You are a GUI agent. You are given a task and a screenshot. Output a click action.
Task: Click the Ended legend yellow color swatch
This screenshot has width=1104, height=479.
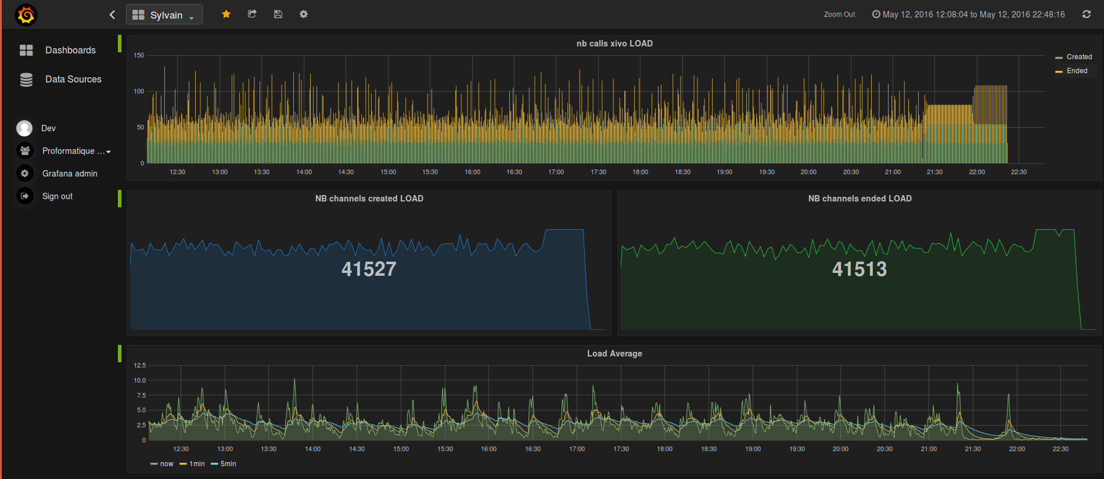coord(1059,71)
